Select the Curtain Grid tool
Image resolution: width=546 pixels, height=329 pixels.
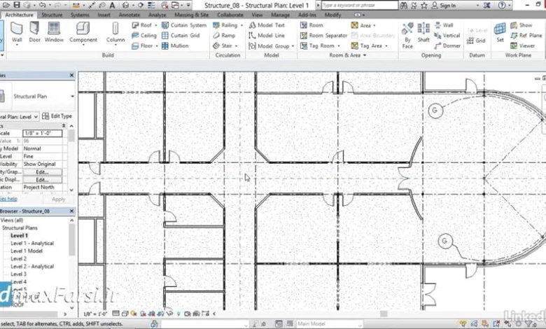(181, 36)
